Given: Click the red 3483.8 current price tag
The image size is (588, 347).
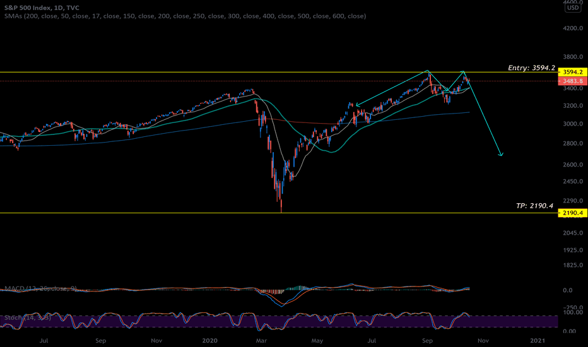Looking at the screenshot, I should [573, 81].
